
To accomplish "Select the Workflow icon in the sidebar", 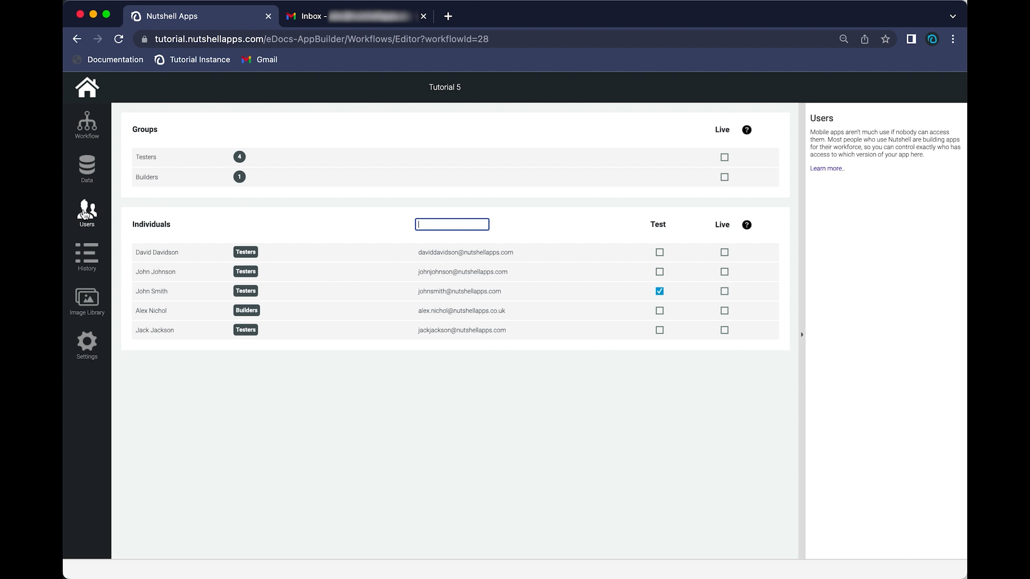I will pos(87,125).
